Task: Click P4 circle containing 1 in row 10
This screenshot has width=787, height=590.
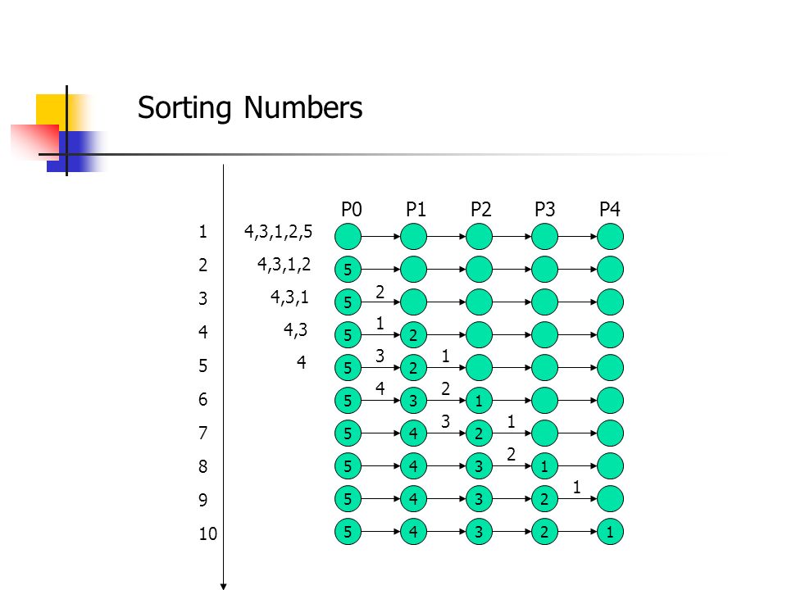Action: 610,531
